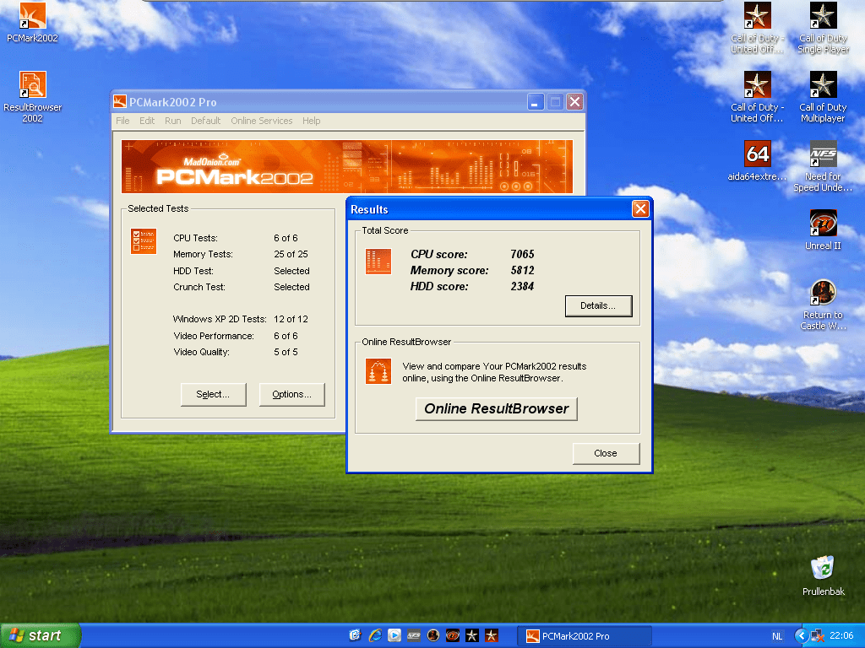Screen dimensions: 865x648
Task: Click the CPU score value 7065
Action: 522,254
